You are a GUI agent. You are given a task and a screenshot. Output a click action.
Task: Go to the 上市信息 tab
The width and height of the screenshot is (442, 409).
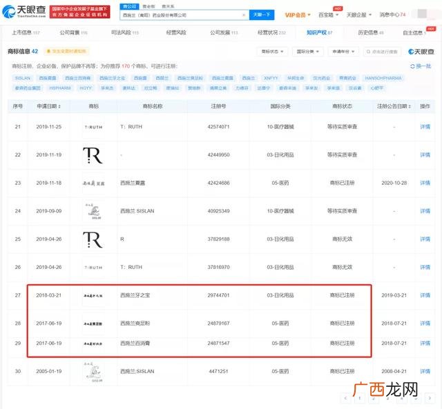[x=26, y=32]
